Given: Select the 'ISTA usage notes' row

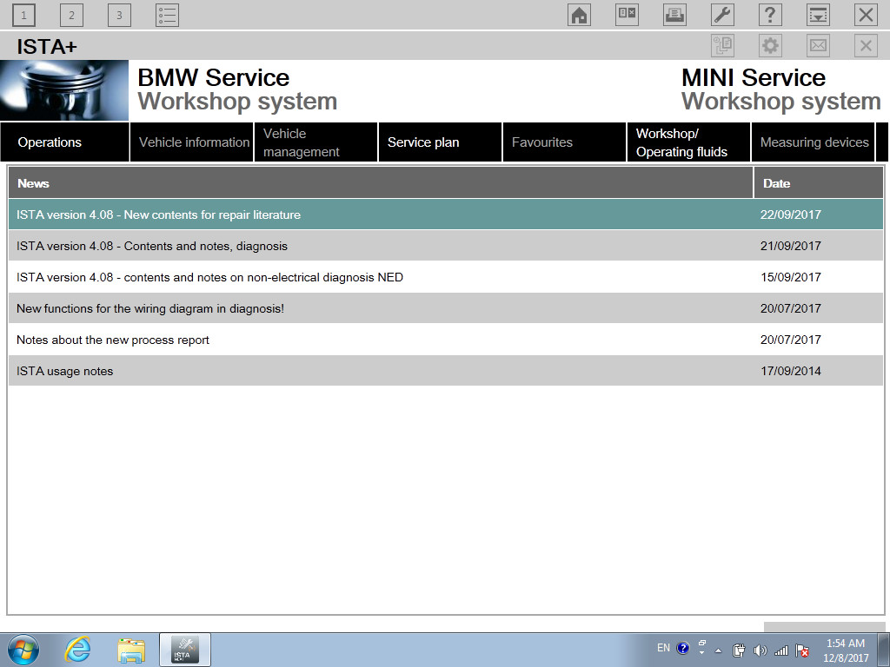Looking at the screenshot, I should (446, 371).
